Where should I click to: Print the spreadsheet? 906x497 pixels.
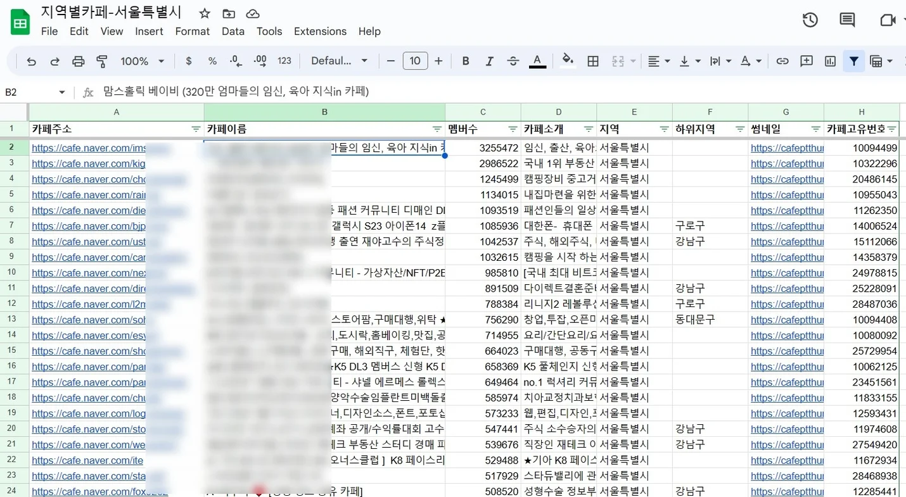point(78,61)
